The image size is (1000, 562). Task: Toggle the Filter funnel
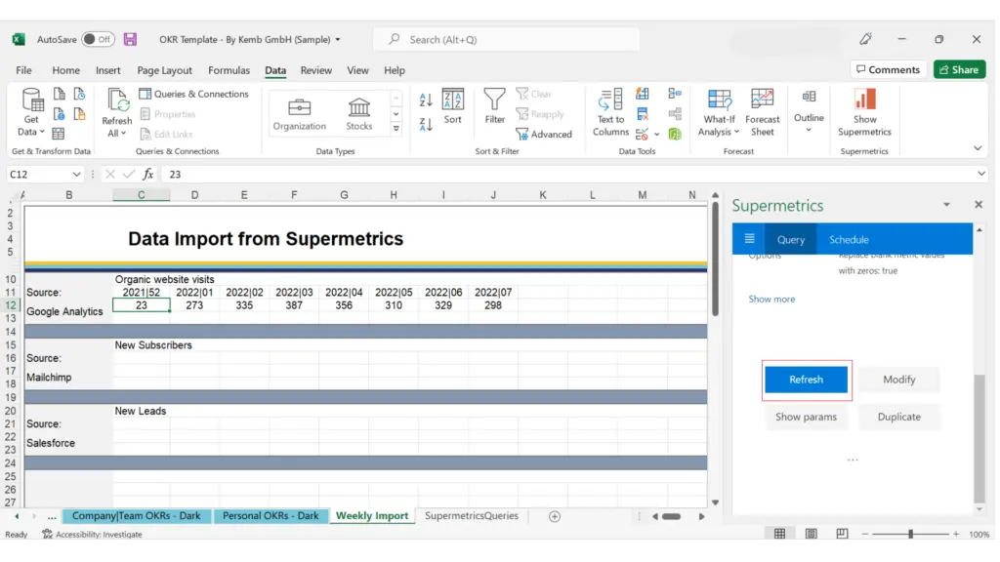pyautogui.click(x=494, y=106)
